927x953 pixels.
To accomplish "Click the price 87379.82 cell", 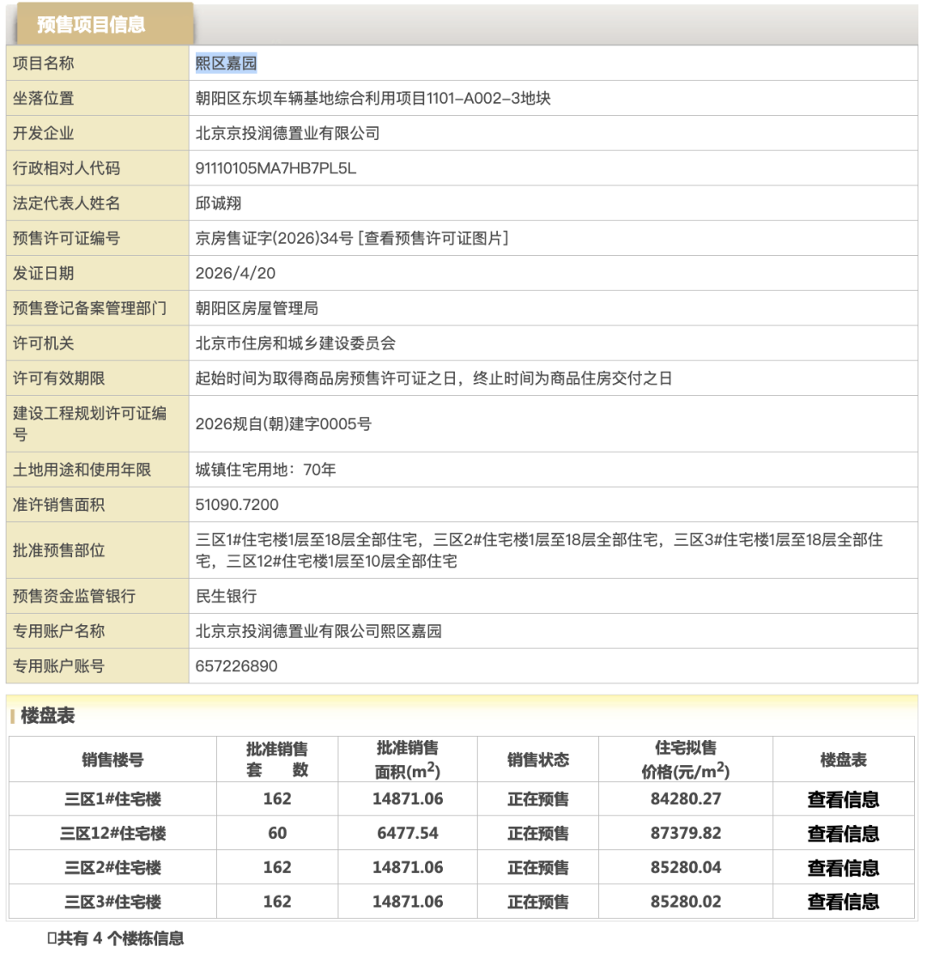I will coord(685,833).
